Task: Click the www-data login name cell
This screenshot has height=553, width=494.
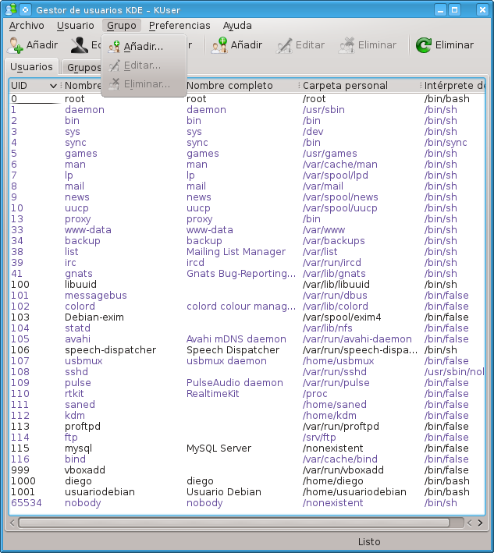Action: (x=88, y=230)
